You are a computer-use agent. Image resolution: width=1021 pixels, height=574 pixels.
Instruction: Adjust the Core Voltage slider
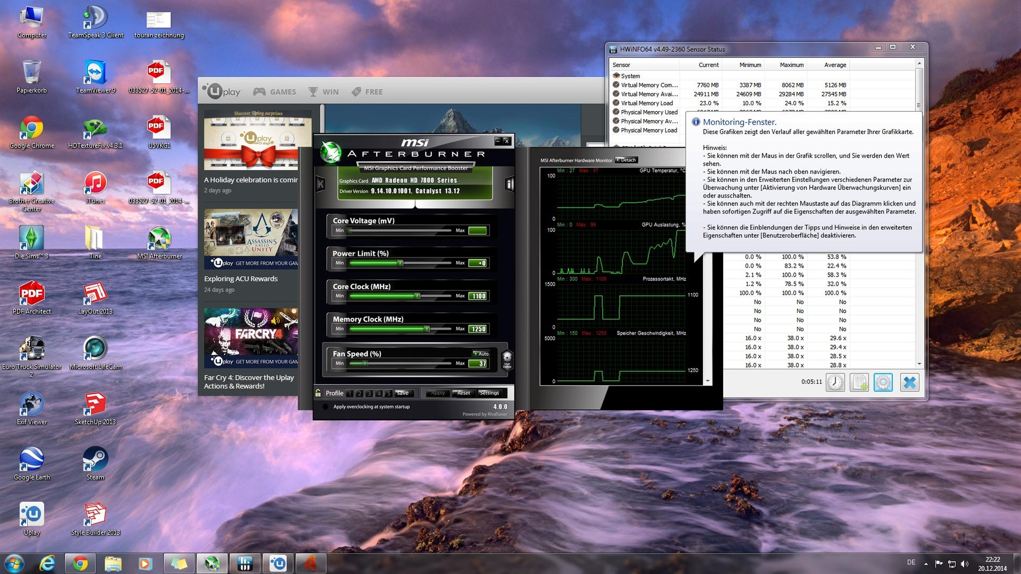point(400,230)
